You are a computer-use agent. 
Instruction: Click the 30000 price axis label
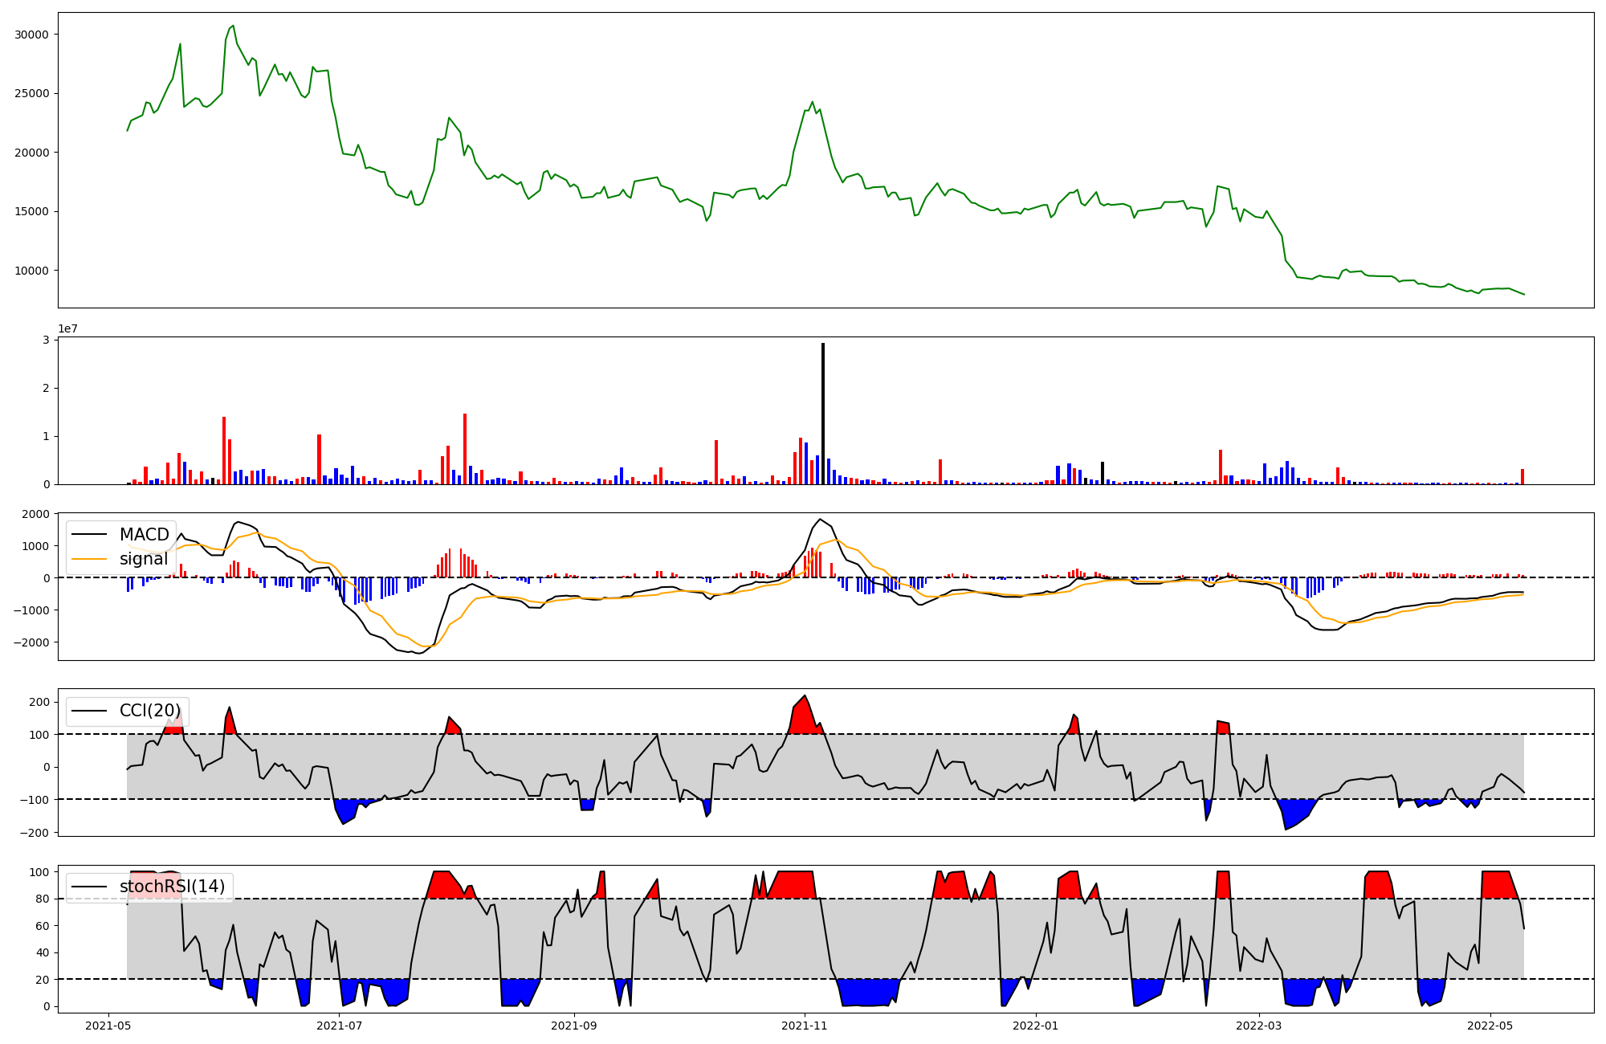coord(32,35)
